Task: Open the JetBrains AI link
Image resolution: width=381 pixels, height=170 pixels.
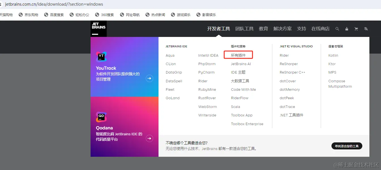Action: [x=241, y=64]
